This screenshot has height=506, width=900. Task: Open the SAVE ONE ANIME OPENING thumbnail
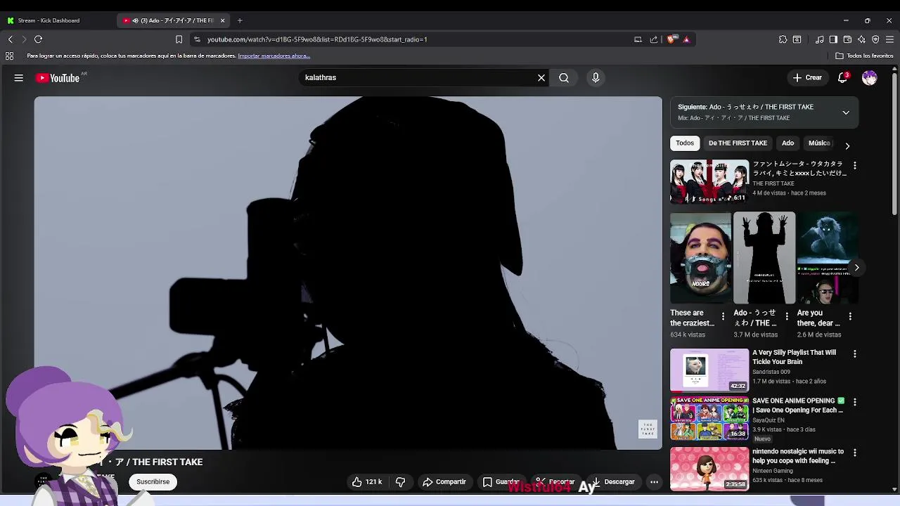709,419
